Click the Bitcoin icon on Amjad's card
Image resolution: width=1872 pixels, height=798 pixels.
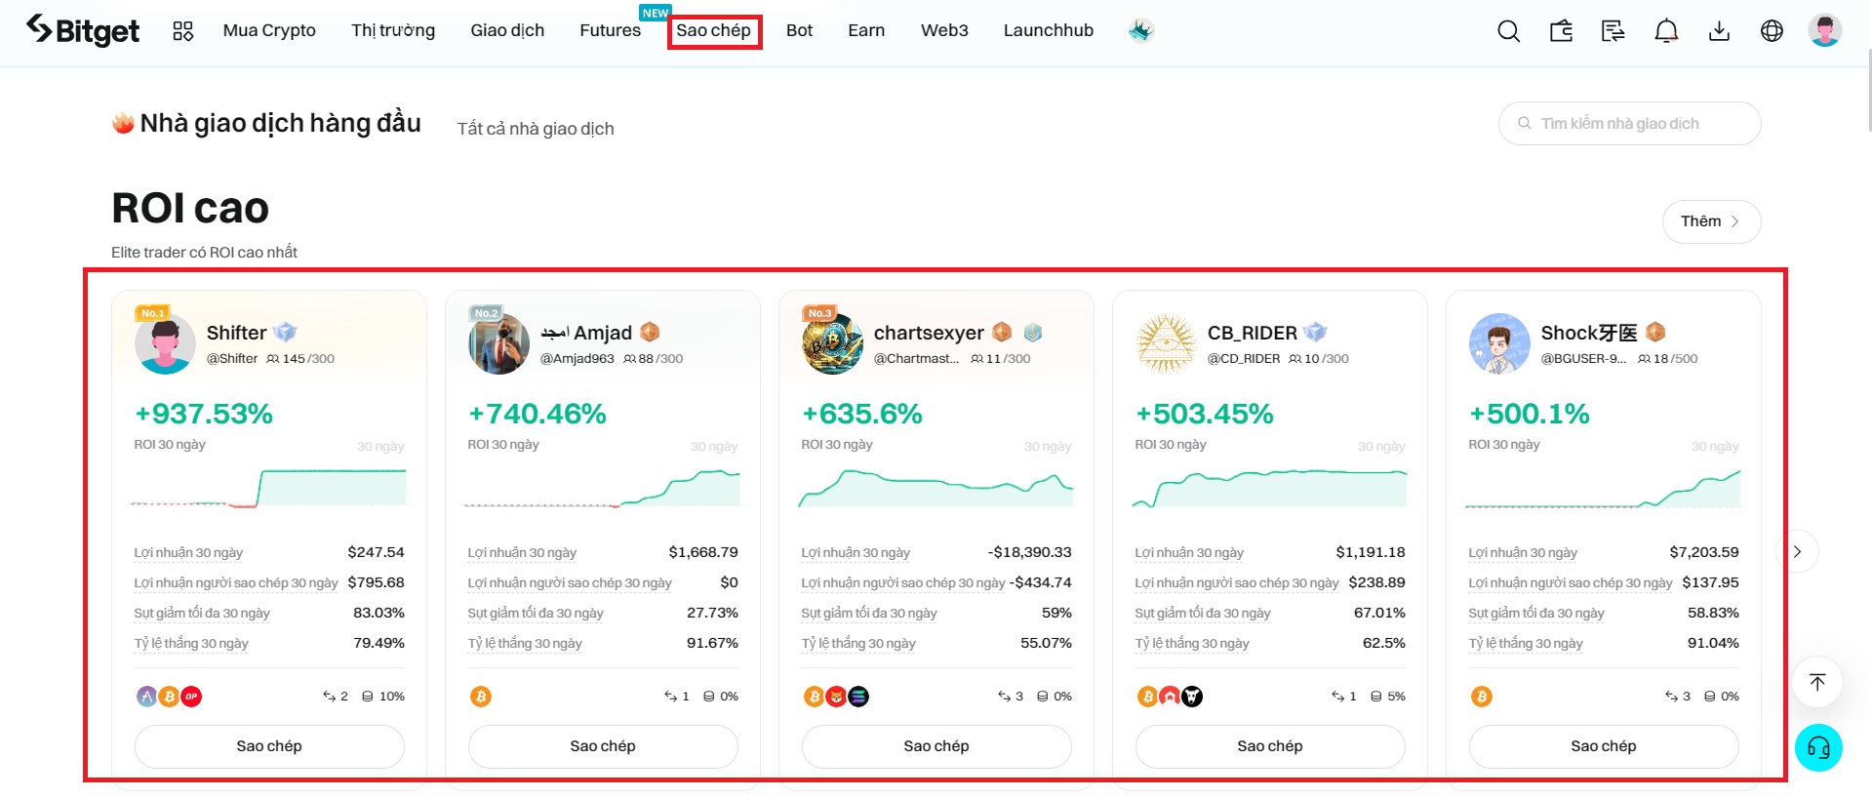[x=481, y=697]
